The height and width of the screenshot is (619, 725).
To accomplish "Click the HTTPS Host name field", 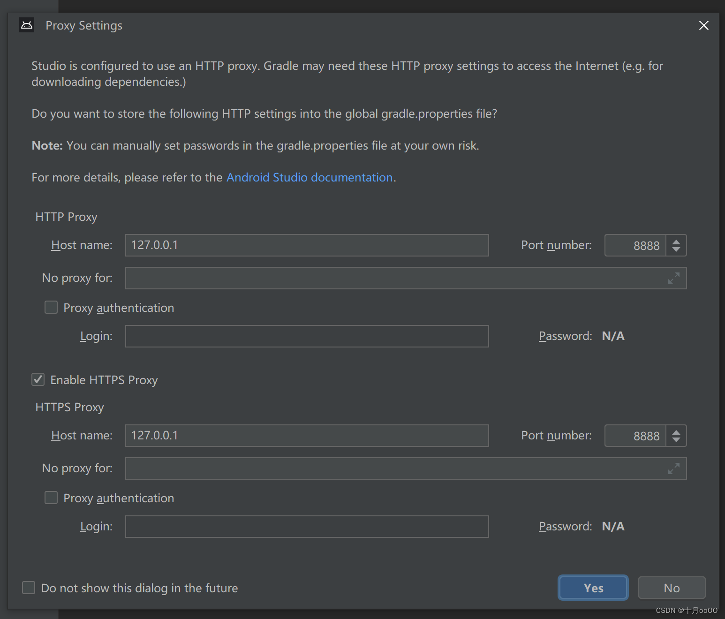I will [x=307, y=435].
